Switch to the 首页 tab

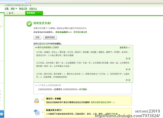15,13
